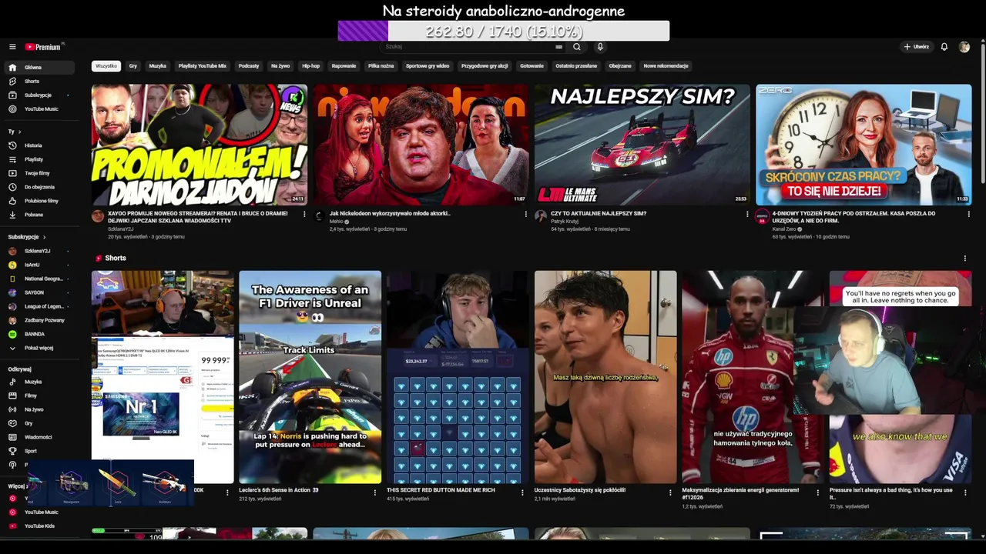Screen dimensions: 986x554
Task: Click the steroidy donation progress bar
Action: click(504, 31)
